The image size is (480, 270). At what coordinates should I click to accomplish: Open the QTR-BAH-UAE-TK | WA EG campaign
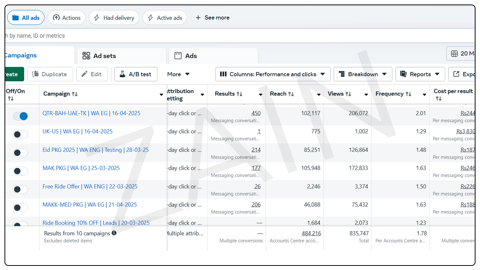coord(91,113)
